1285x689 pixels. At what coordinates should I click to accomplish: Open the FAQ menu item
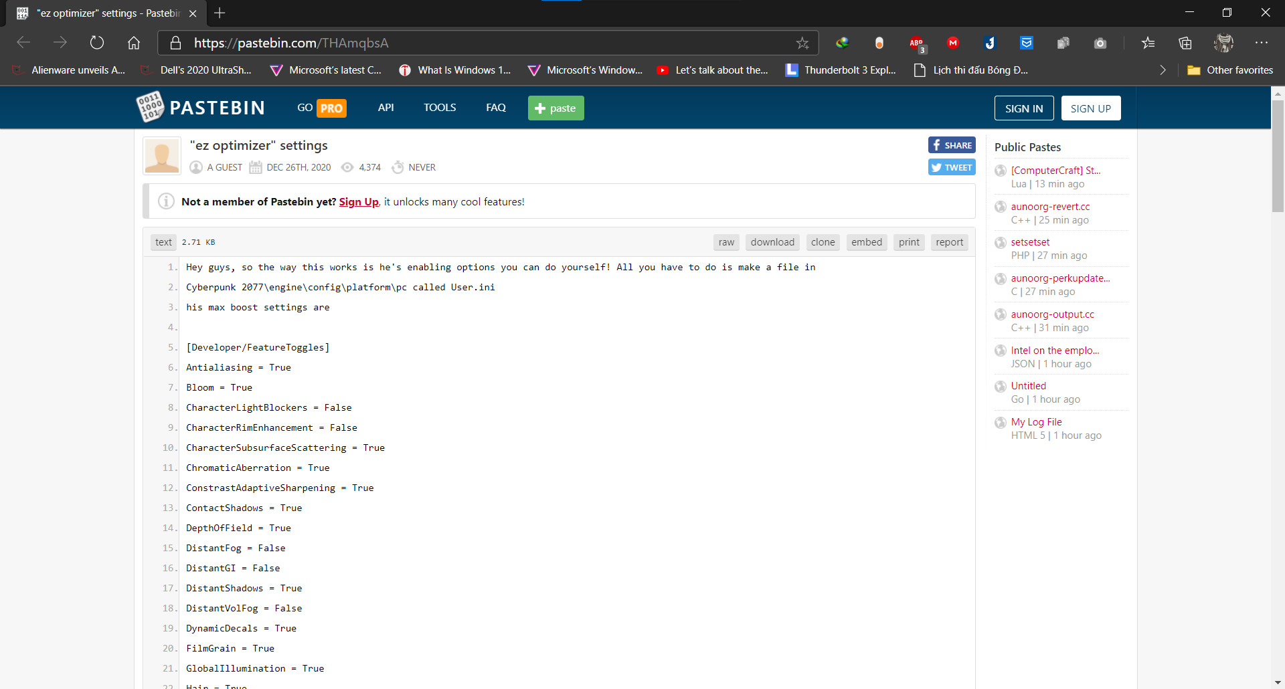(496, 107)
